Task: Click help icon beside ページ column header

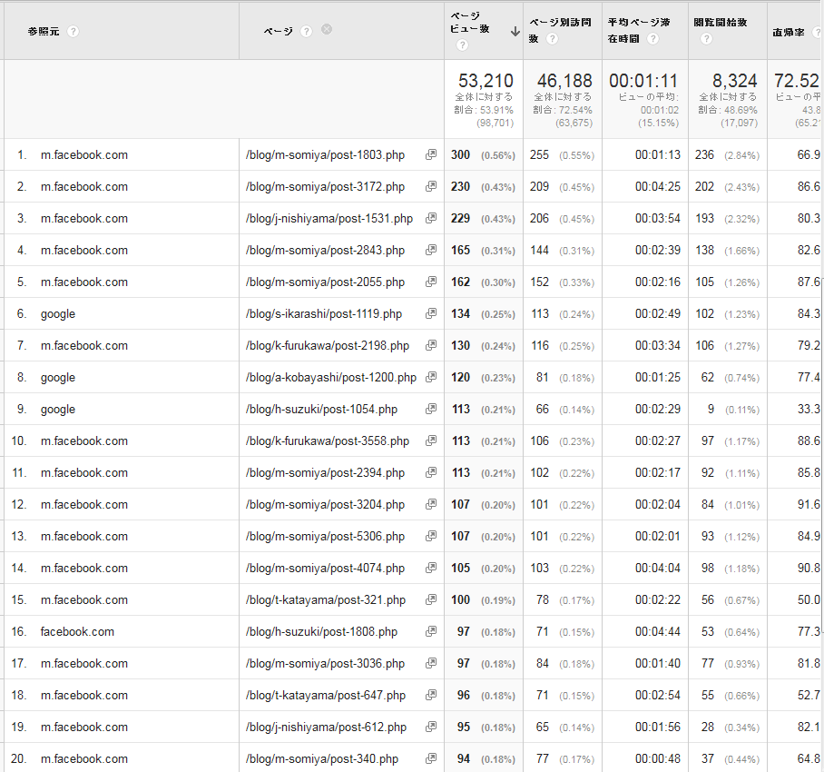Action: click(x=307, y=31)
